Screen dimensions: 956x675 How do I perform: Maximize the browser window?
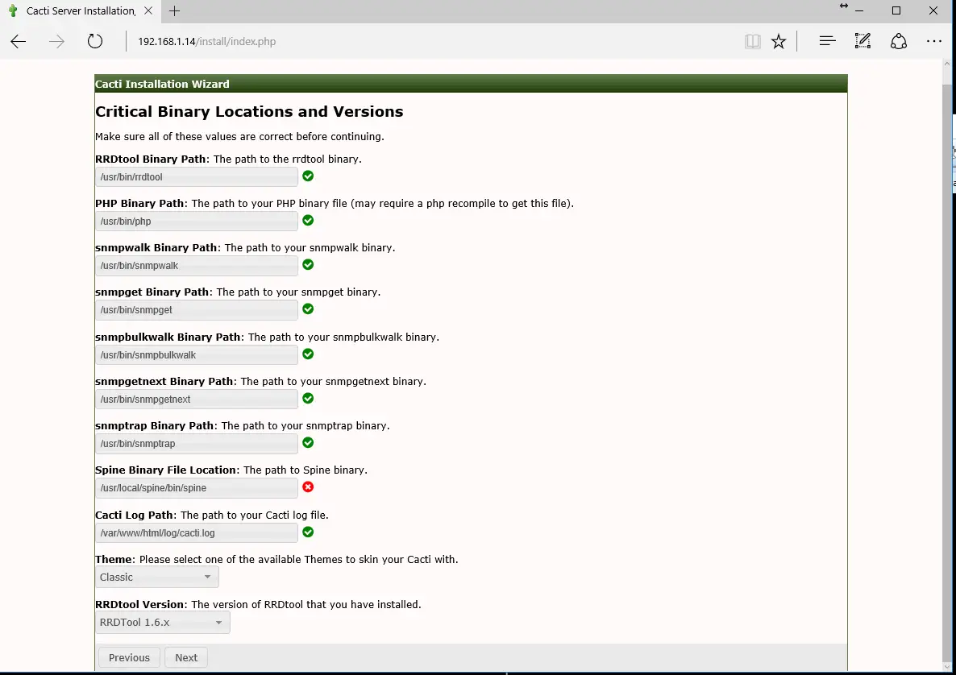point(896,10)
